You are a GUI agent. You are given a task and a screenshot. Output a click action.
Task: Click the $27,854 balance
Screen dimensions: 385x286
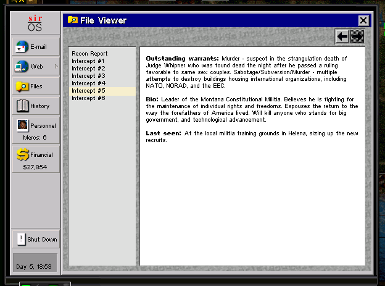click(35, 167)
